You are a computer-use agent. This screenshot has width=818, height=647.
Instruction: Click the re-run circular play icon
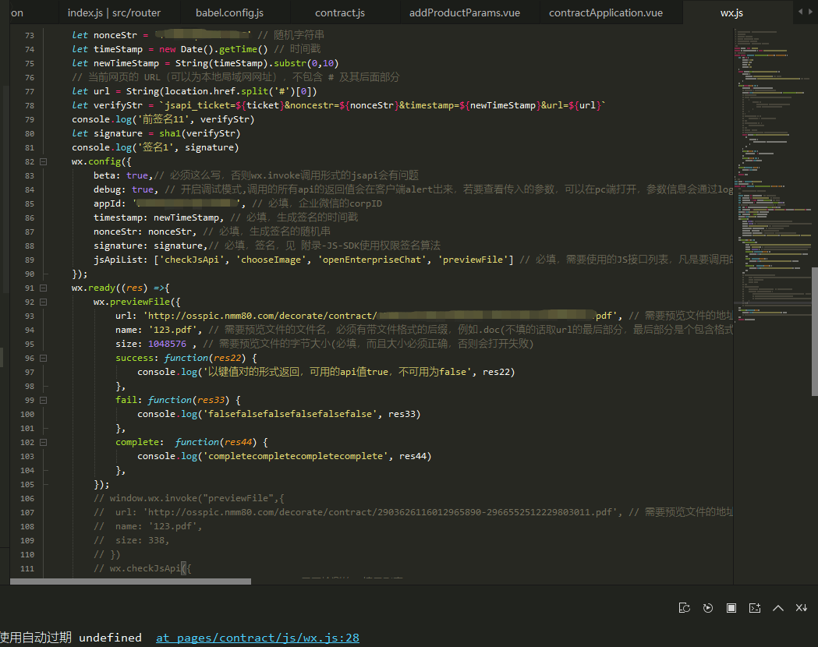pos(708,608)
